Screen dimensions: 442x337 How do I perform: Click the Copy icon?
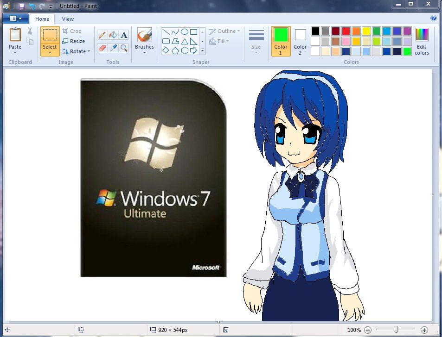pos(30,41)
